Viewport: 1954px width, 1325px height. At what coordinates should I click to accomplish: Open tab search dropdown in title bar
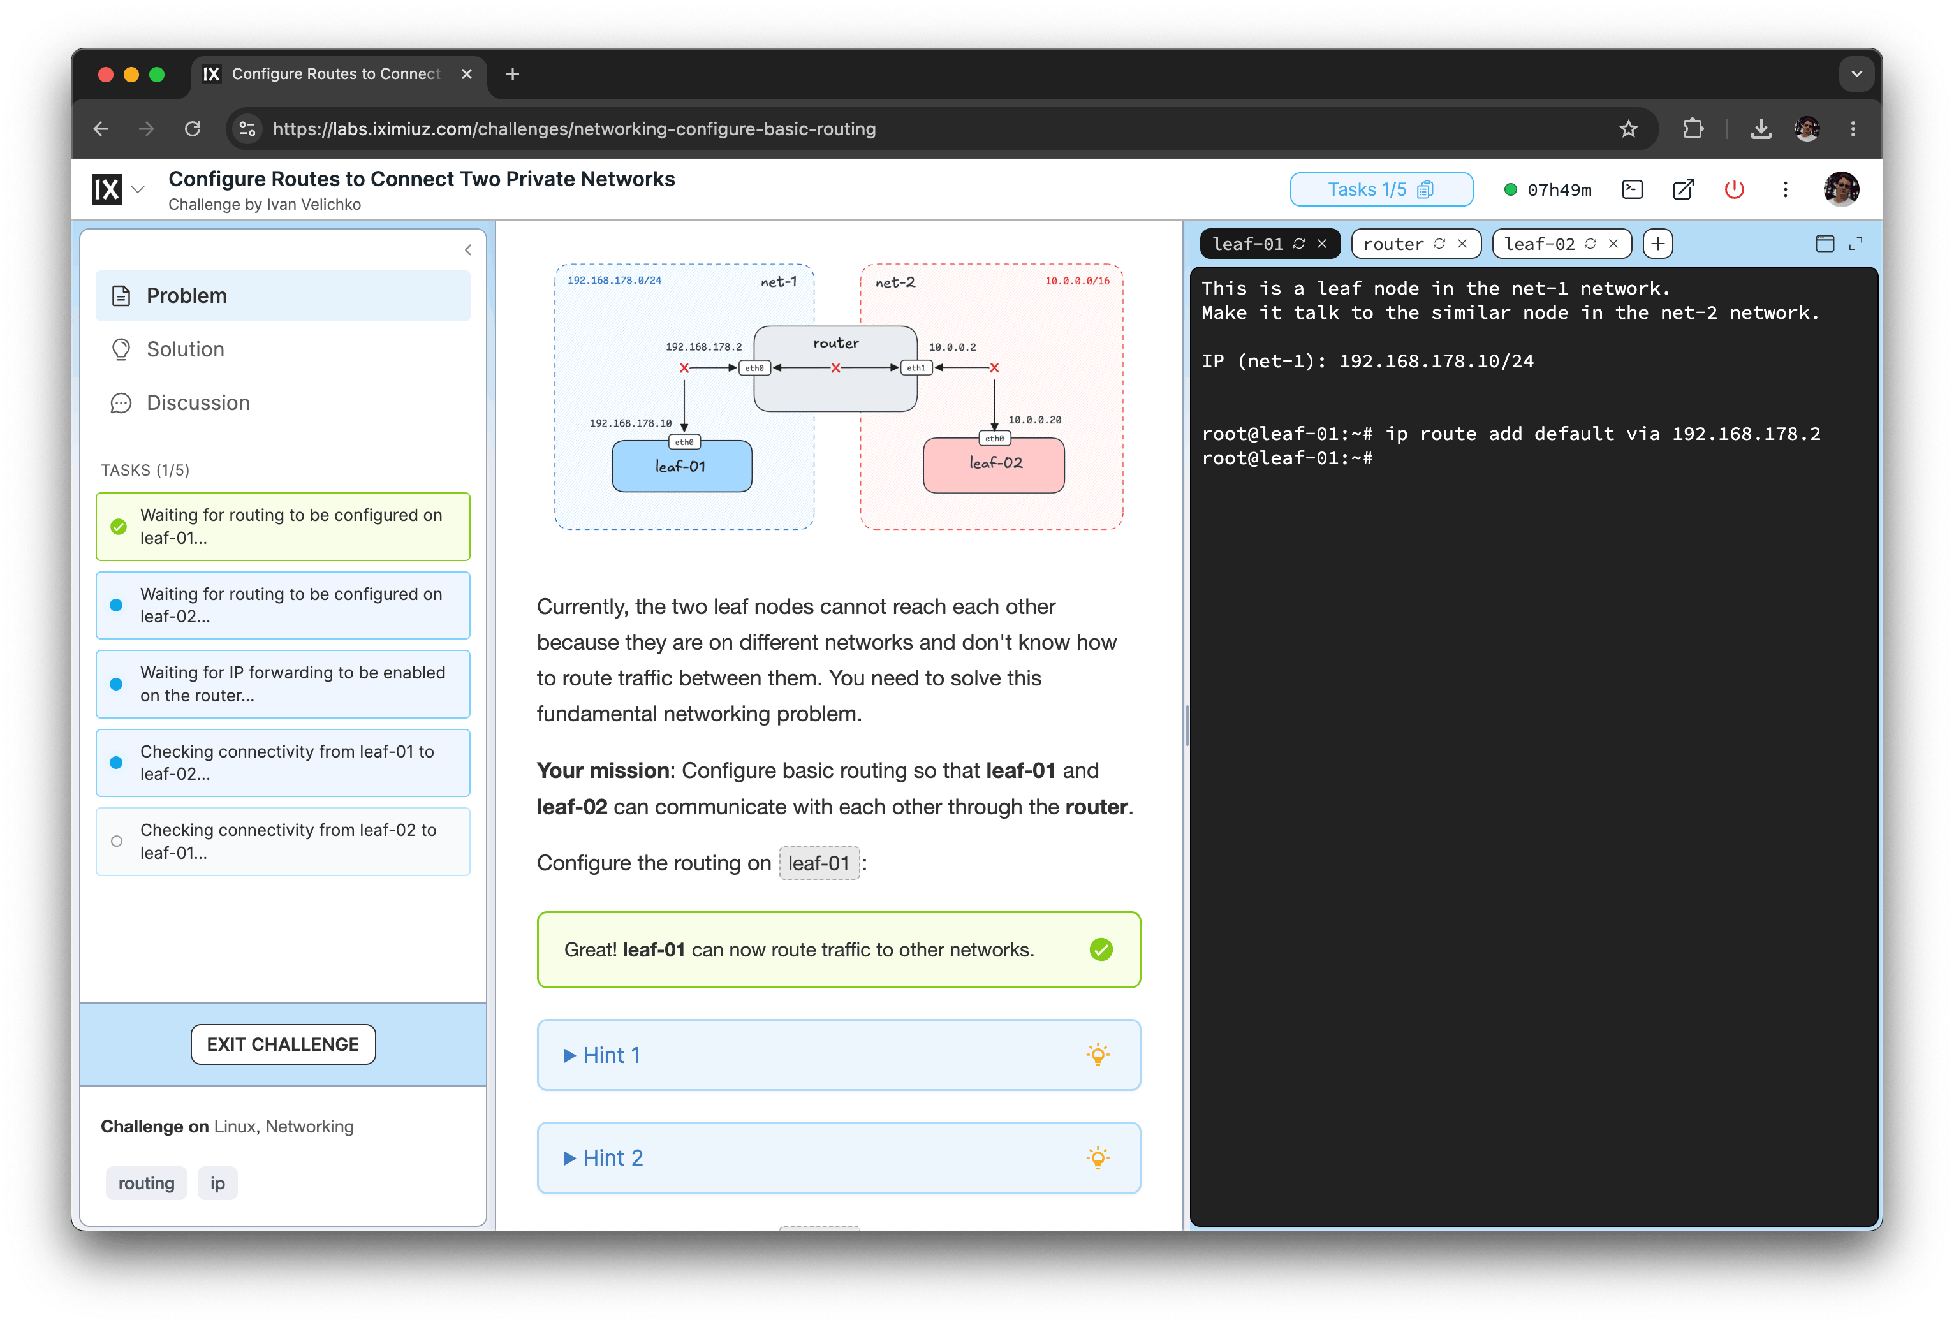[x=1856, y=74]
